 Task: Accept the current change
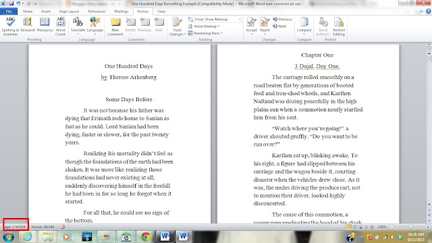tap(251, 25)
